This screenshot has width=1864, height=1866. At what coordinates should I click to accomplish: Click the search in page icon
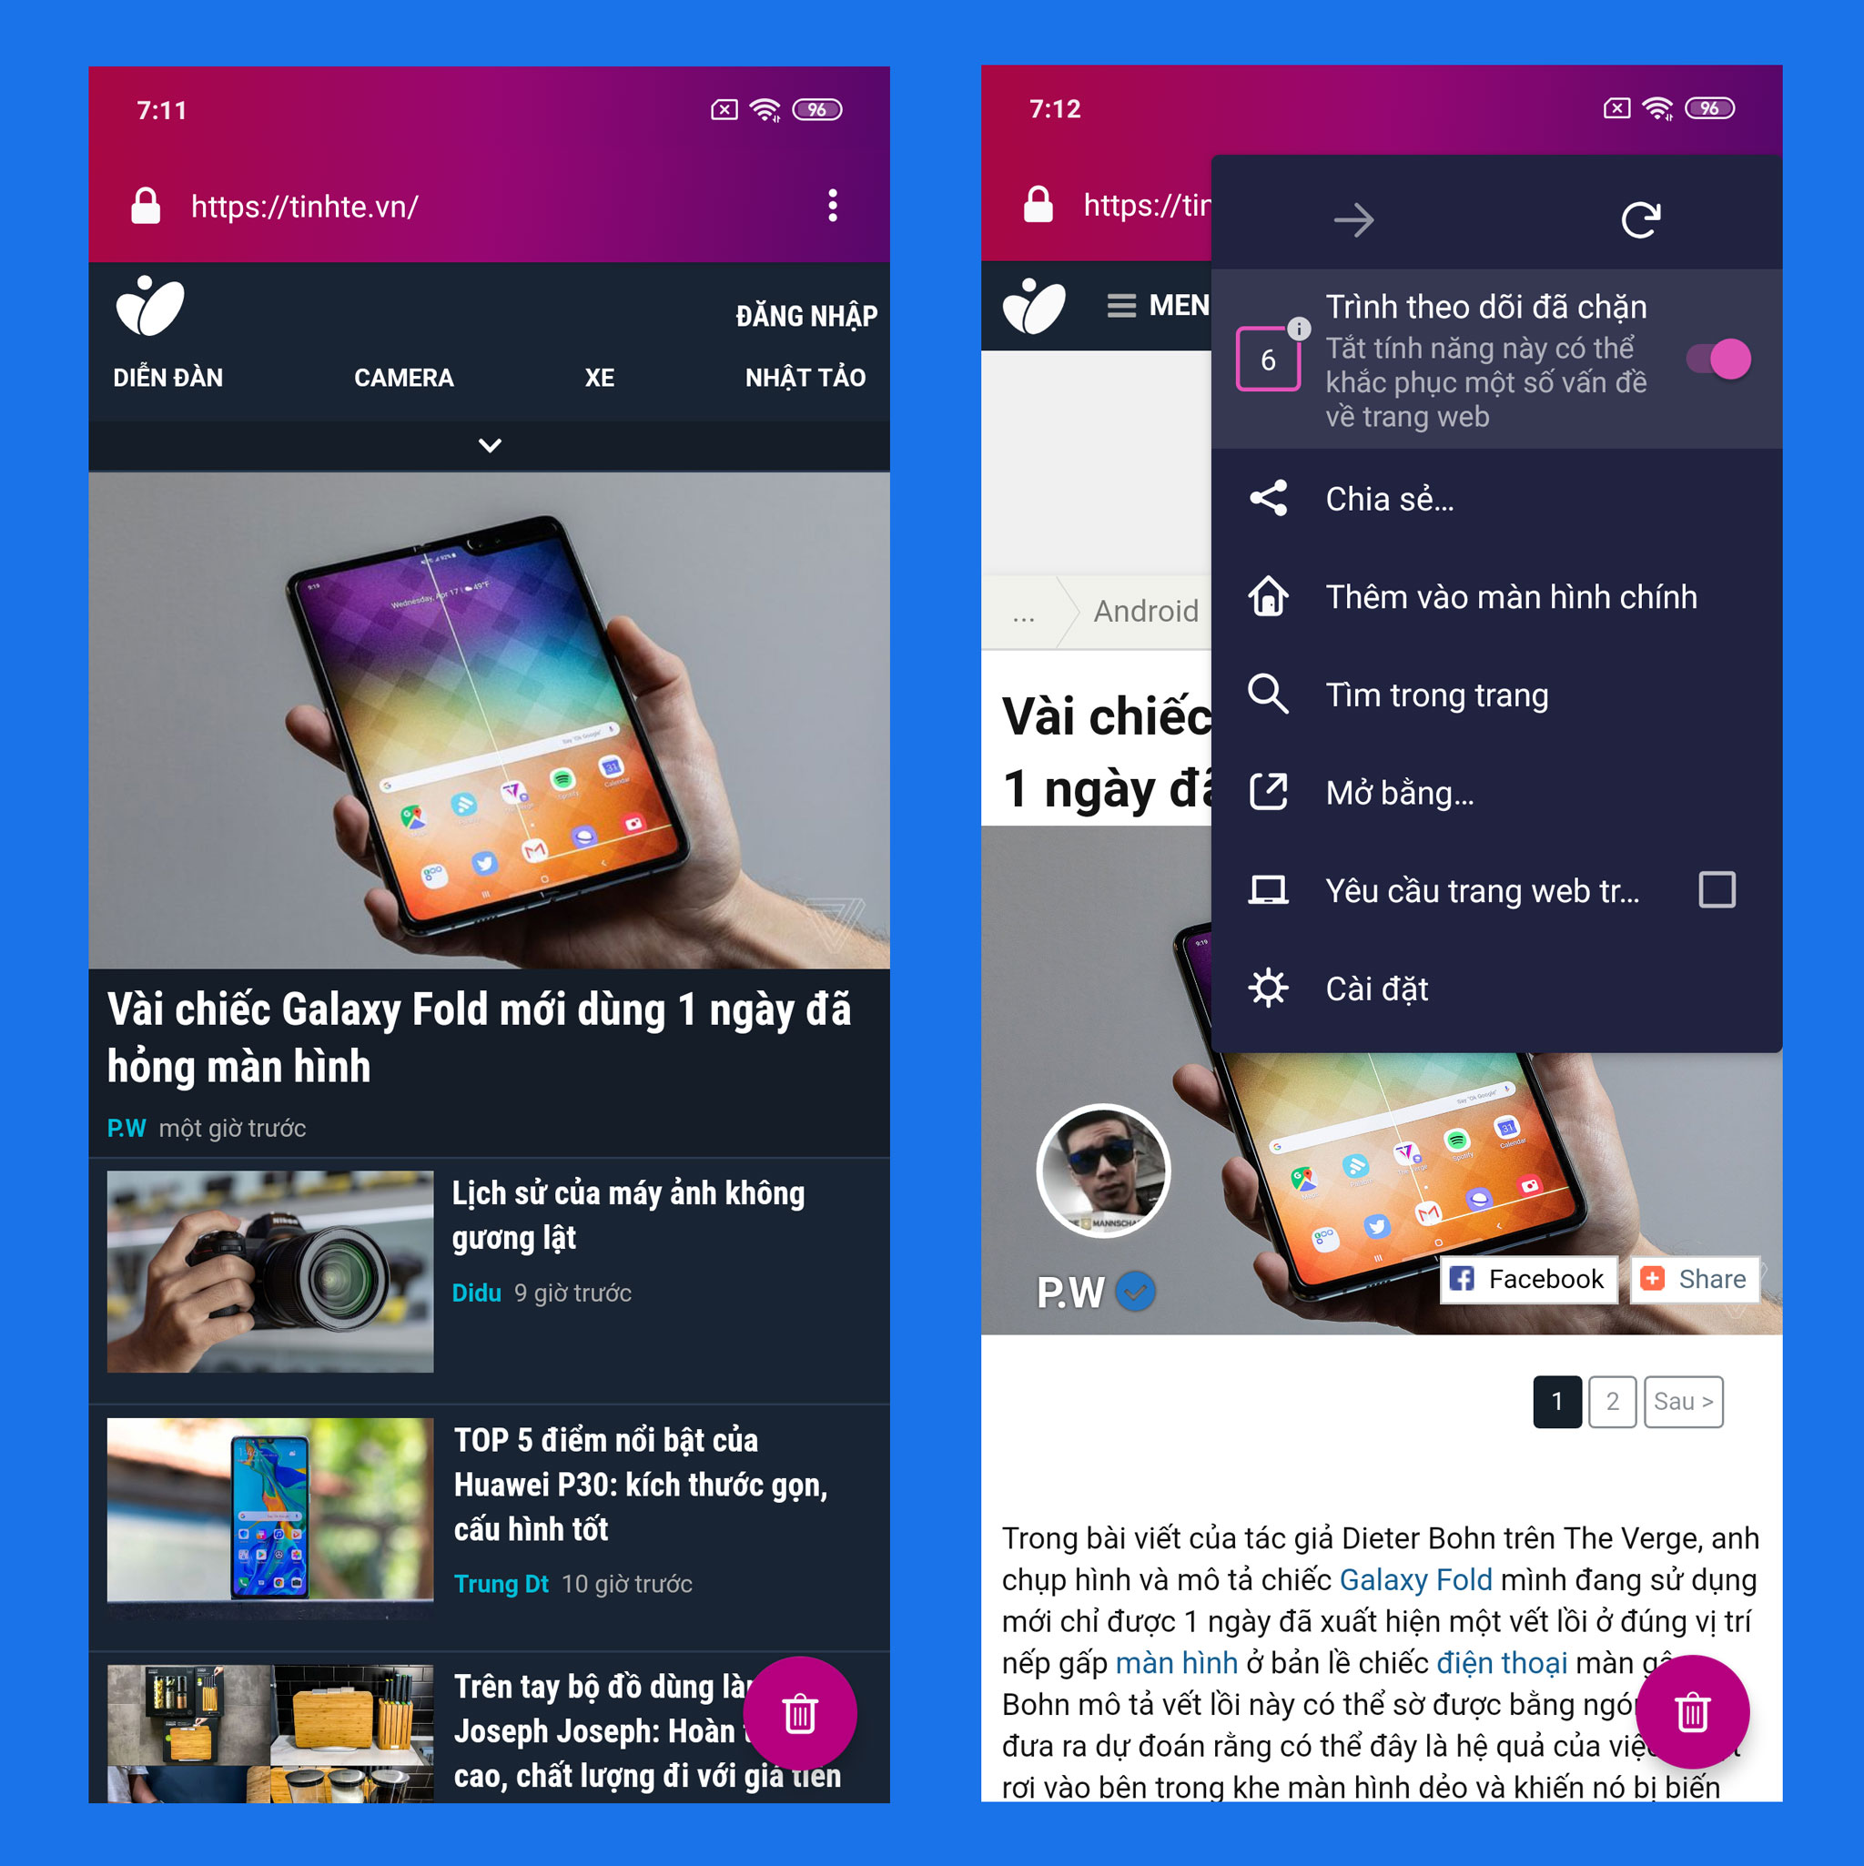(x=1271, y=695)
